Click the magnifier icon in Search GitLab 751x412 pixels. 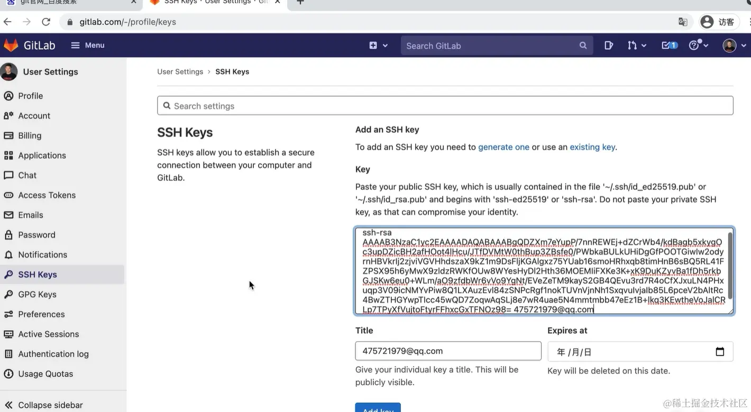pyautogui.click(x=583, y=45)
